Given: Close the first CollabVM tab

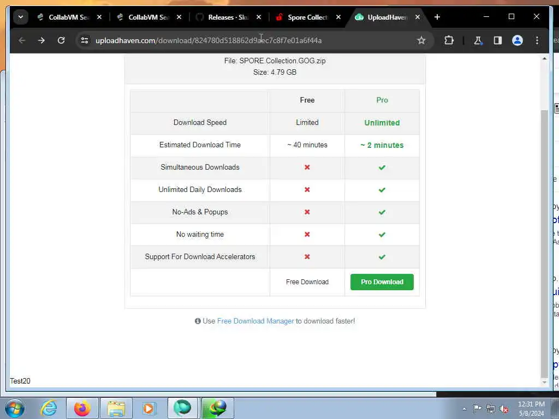Looking at the screenshot, I should [99, 17].
